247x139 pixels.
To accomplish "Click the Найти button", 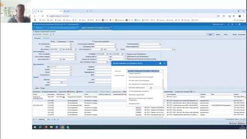I will [37, 88].
